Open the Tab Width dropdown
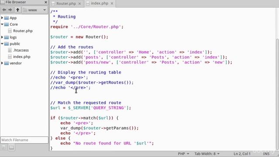Image resolution: width=279 pixels, height=157 pixels. (x=207, y=154)
